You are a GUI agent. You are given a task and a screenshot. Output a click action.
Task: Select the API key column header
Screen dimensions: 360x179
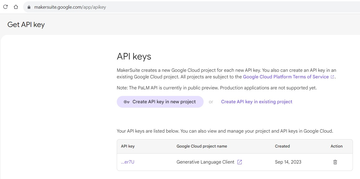pos(128,146)
